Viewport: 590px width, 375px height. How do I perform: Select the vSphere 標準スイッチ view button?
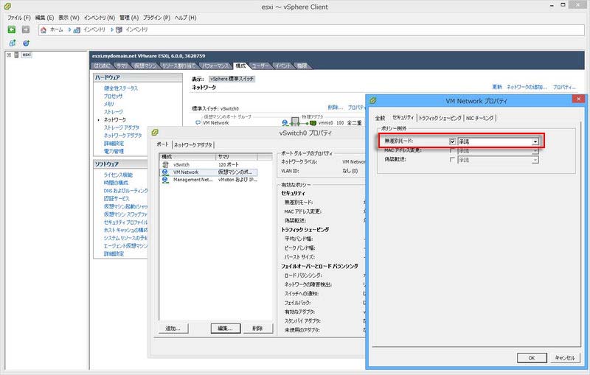point(232,79)
